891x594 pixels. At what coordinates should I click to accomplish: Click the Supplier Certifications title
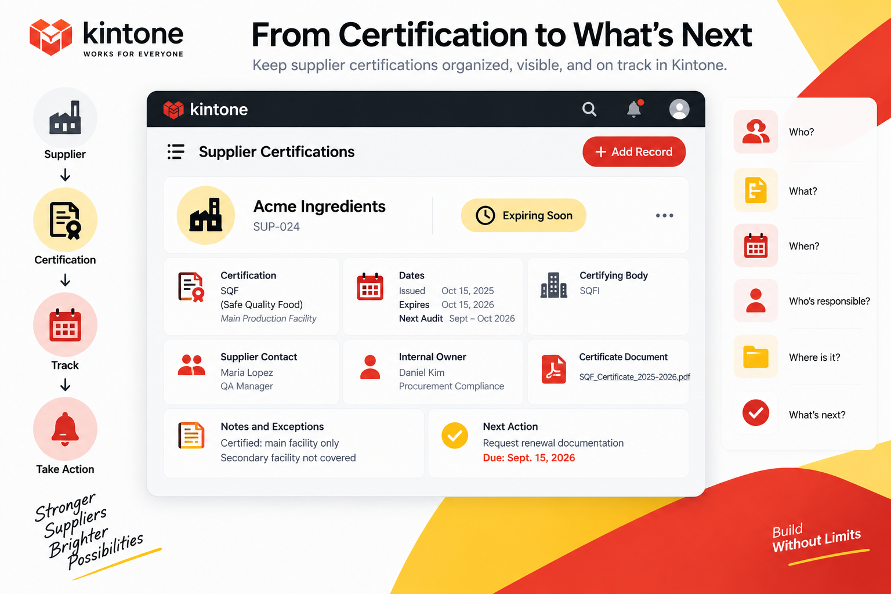click(277, 152)
